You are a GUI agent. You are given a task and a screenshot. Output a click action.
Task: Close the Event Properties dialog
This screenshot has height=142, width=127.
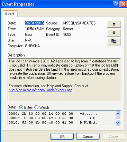tap(123, 4)
